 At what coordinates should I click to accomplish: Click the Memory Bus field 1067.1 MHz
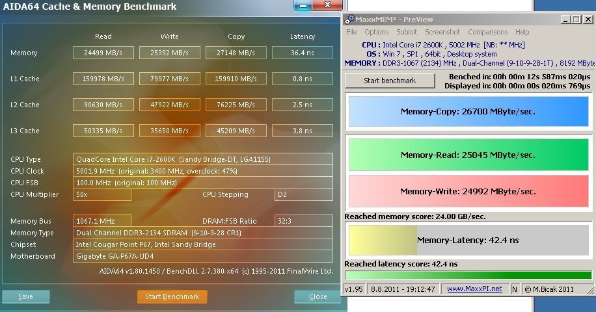click(102, 221)
